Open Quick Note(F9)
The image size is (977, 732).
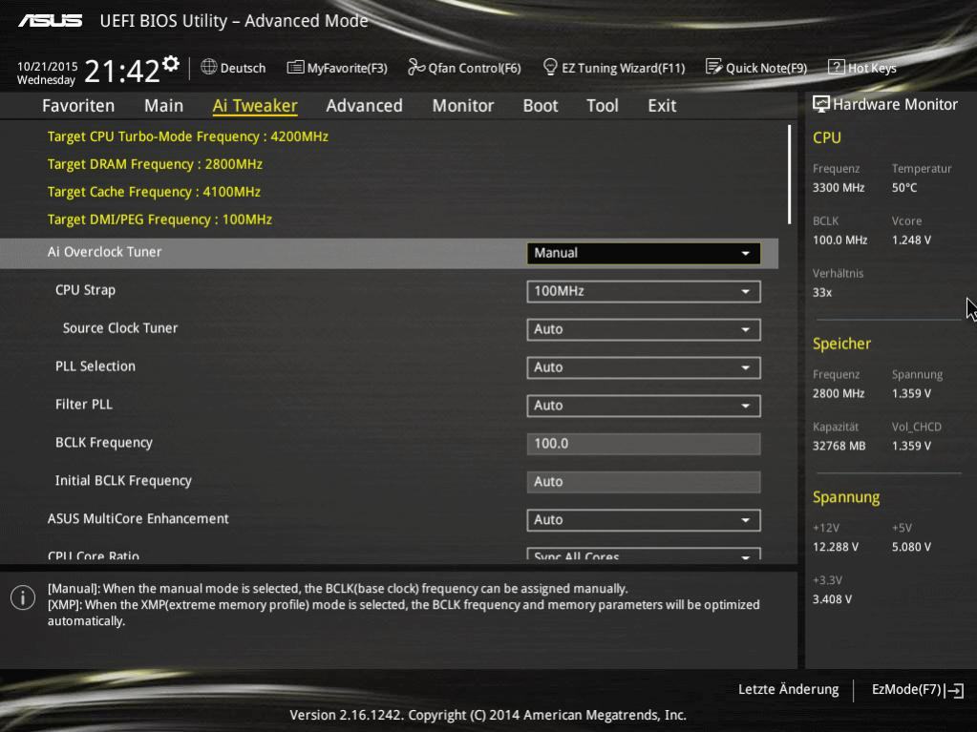(x=756, y=67)
